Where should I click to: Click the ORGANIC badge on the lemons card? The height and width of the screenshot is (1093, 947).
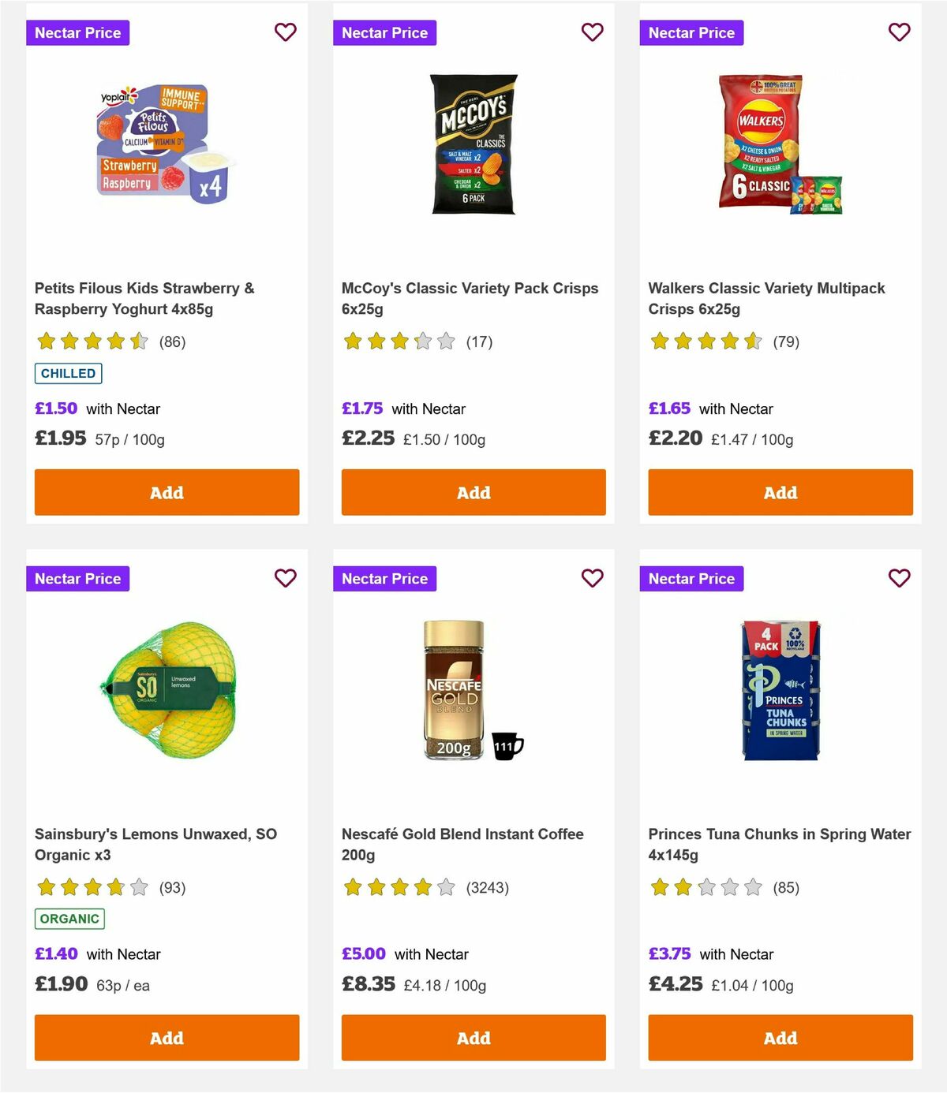(x=69, y=919)
